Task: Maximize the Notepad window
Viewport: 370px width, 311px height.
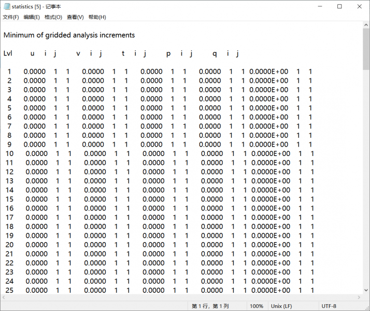Action: click(x=339, y=6)
